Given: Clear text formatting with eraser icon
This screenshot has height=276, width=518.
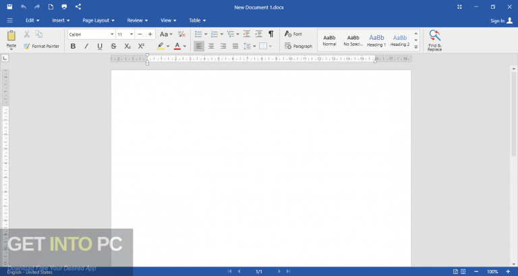Looking at the screenshot, I should click(x=181, y=34).
